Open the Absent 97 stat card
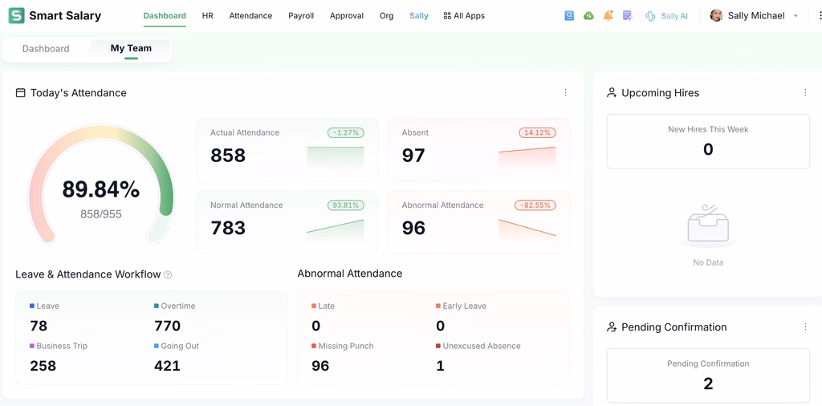This screenshot has width=822, height=406. pos(478,149)
